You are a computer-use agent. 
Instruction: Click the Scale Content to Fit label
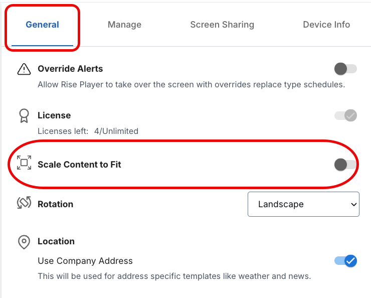click(x=79, y=165)
